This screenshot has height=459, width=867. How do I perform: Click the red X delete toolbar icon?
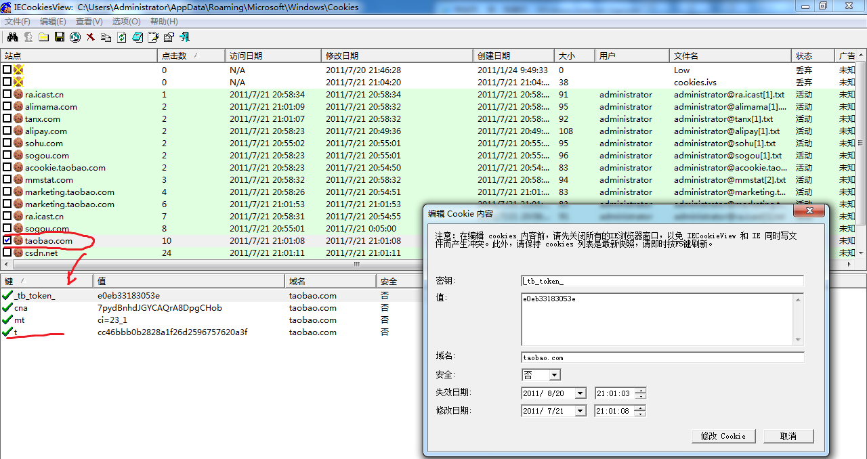pyautogui.click(x=91, y=37)
